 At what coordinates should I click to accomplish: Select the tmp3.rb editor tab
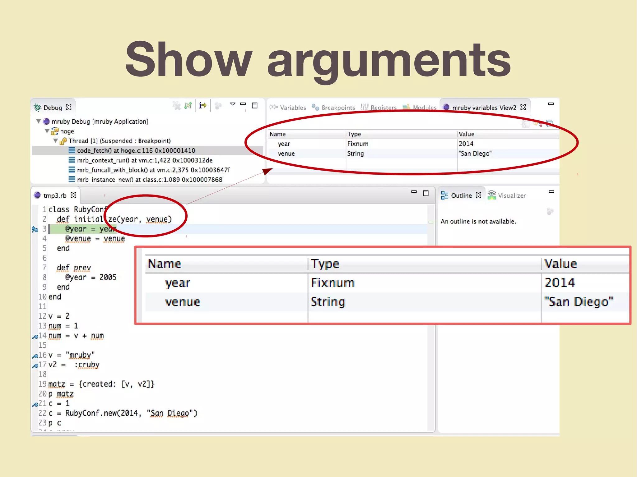click(55, 195)
